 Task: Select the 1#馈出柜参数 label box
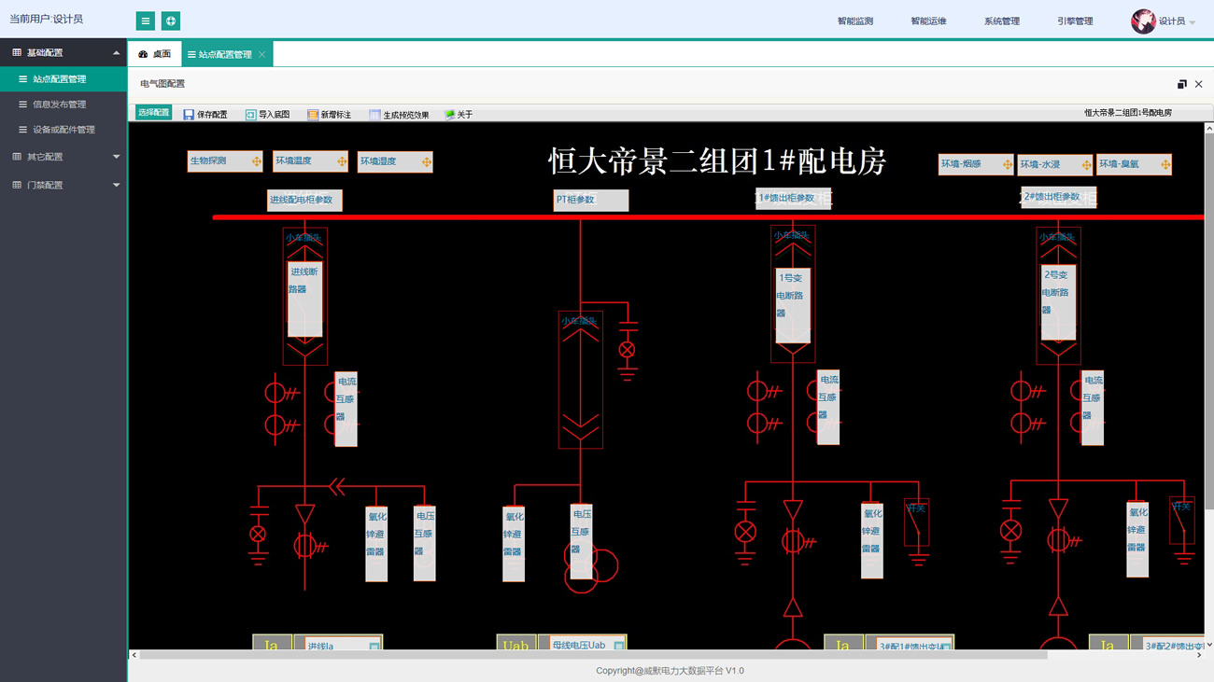793,198
